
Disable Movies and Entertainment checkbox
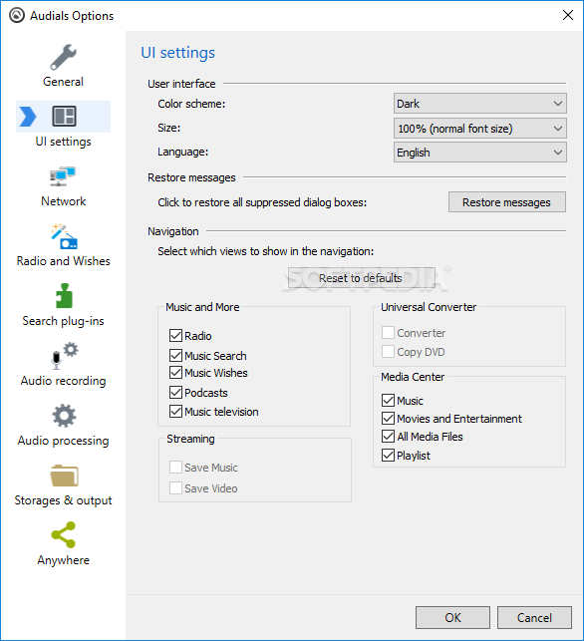click(x=388, y=419)
